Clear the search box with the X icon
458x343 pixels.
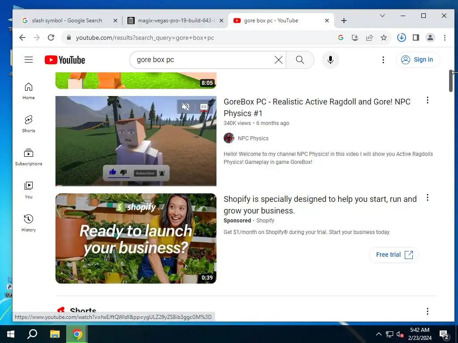pyautogui.click(x=279, y=60)
